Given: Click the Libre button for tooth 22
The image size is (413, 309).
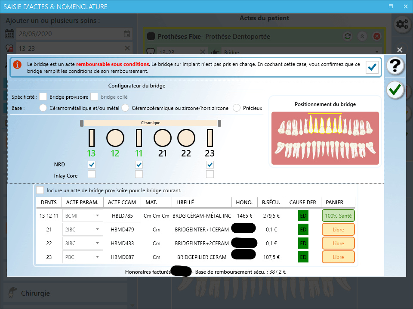Looking at the screenshot, I should point(338,243).
